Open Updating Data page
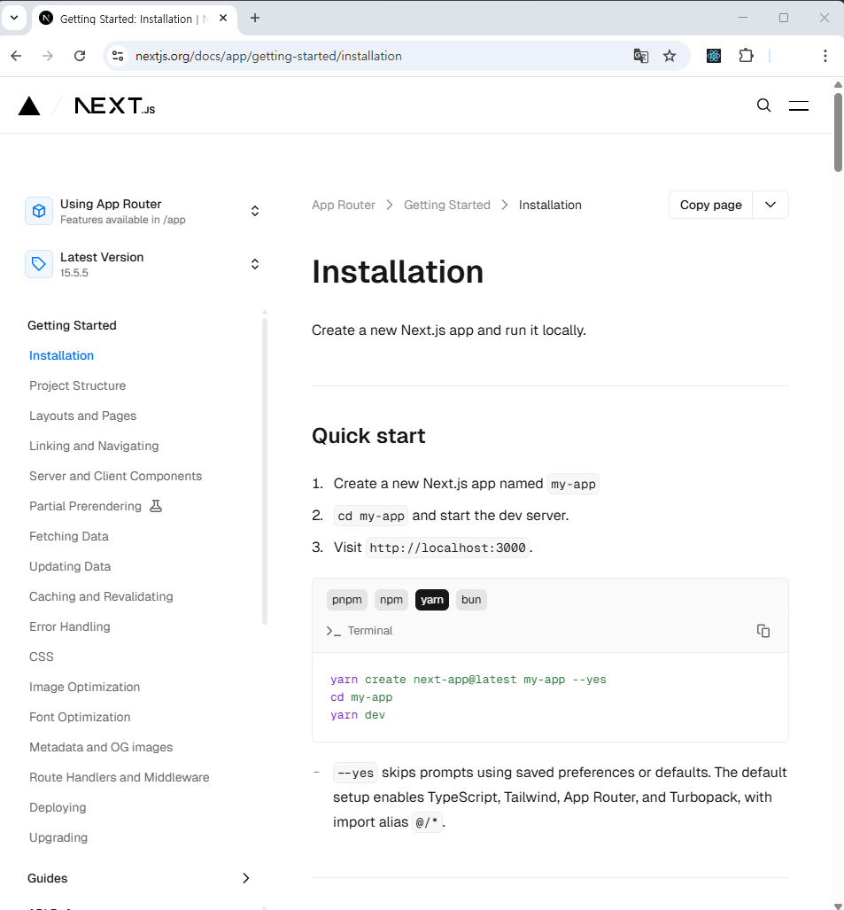This screenshot has height=910, width=844. pyautogui.click(x=70, y=566)
